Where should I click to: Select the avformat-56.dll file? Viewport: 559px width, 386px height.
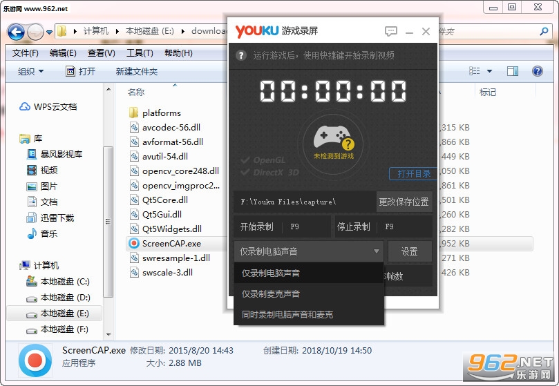[166, 142]
